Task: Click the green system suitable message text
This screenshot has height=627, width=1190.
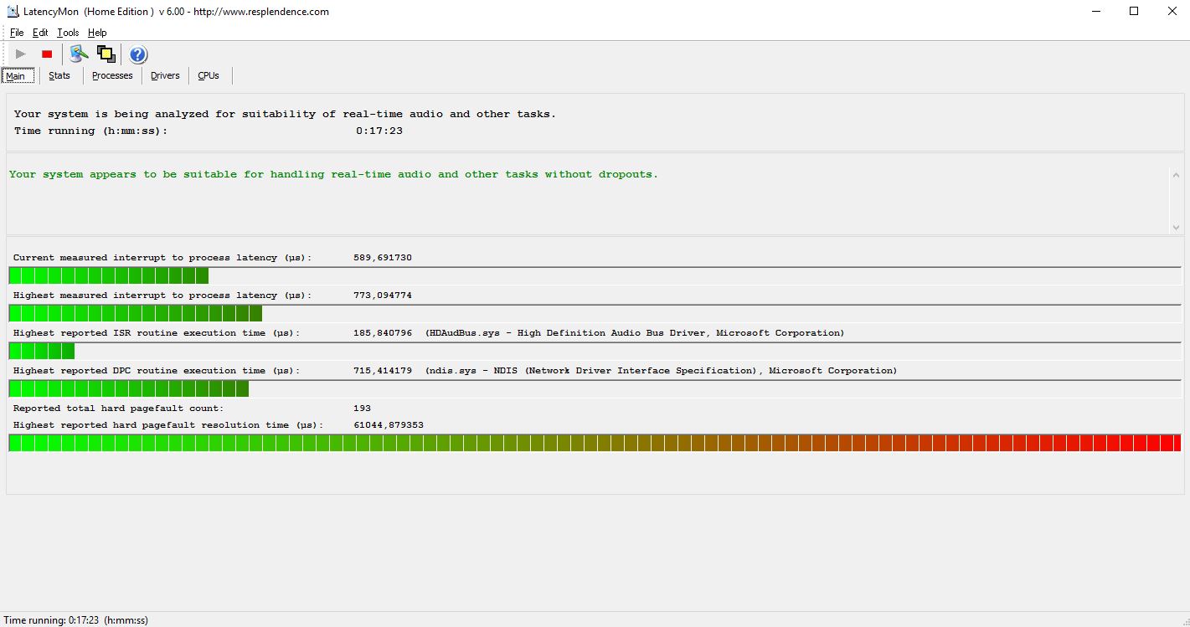Action: tap(333, 174)
